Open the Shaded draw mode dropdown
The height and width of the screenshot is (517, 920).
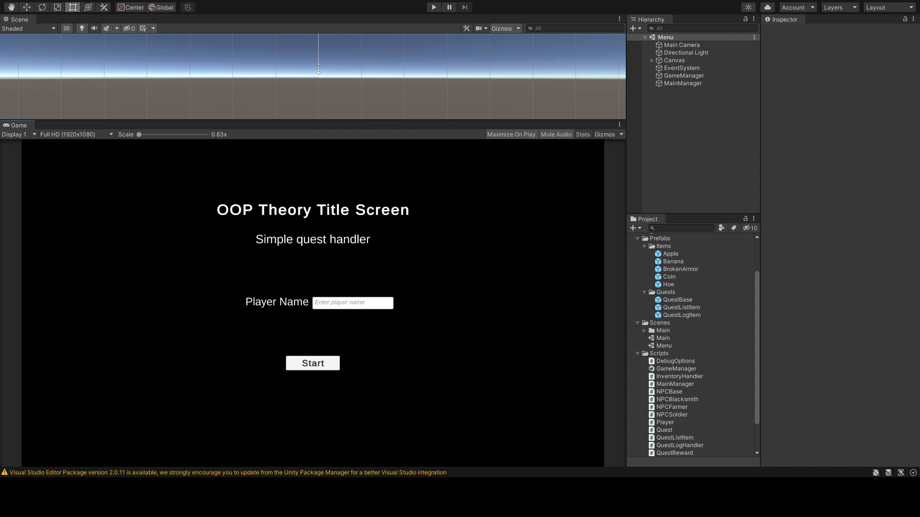[x=29, y=28]
